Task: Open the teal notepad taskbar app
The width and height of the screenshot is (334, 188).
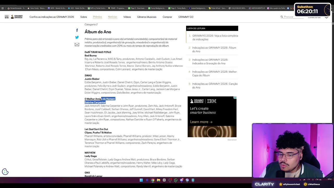Action: pyautogui.click(x=193, y=180)
